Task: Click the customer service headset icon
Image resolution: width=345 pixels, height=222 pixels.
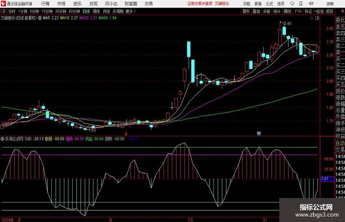Action: 292,4
